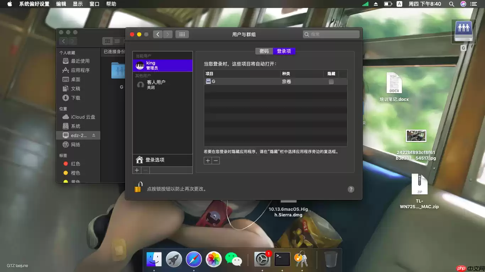Add a login item with the plus button
This screenshot has width=485, height=272.
[x=208, y=160]
